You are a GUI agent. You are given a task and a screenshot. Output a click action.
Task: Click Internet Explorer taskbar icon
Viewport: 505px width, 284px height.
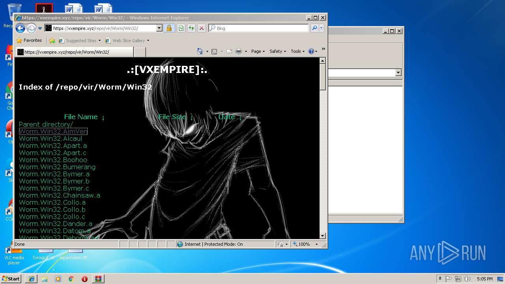tap(32, 279)
